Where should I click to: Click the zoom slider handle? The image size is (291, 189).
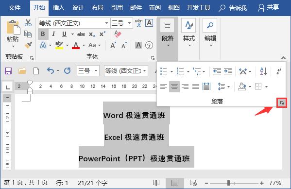229,183
